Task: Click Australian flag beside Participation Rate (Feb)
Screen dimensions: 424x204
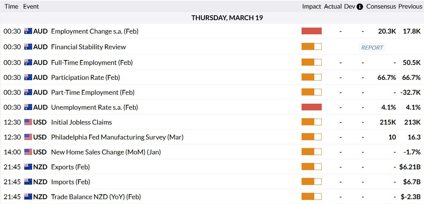Action: pyautogui.click(x=28, y=78)
